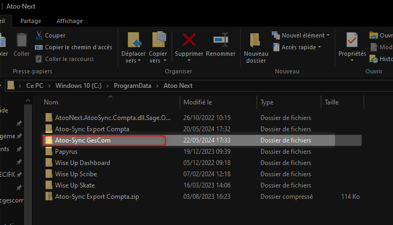Click the Couper scissors icon
The image size is (393, 225).
[x=39, y=35]
